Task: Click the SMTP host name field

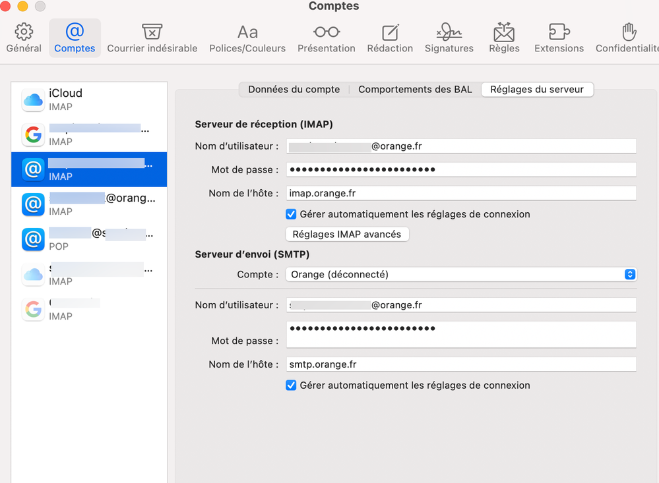Action: pyautogui.click(x=460, y=364)
